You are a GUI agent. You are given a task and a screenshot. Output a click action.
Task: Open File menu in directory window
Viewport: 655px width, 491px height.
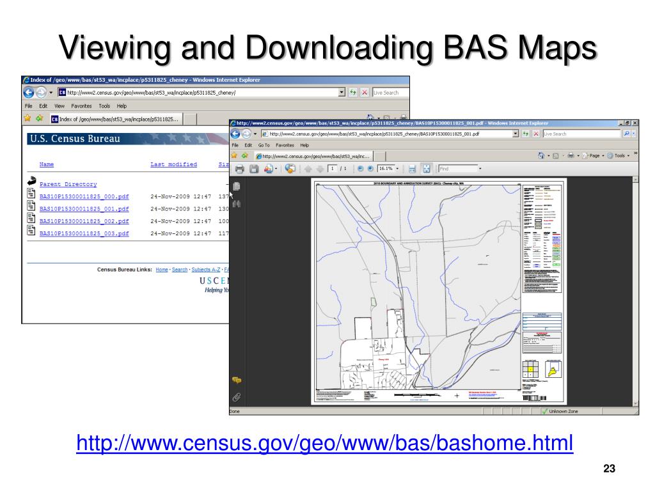click(x=28, y=106)
